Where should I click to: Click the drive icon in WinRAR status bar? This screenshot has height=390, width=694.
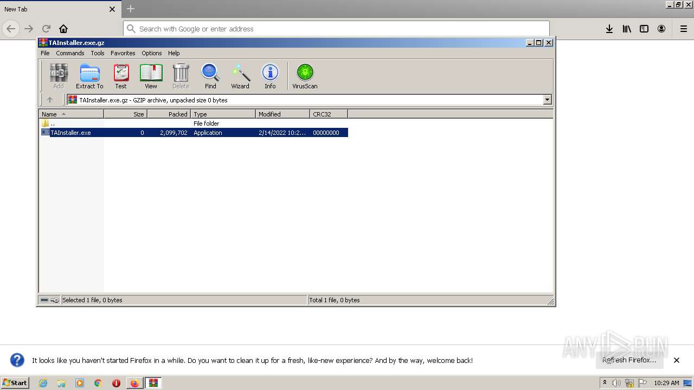[x=45, y=300]
